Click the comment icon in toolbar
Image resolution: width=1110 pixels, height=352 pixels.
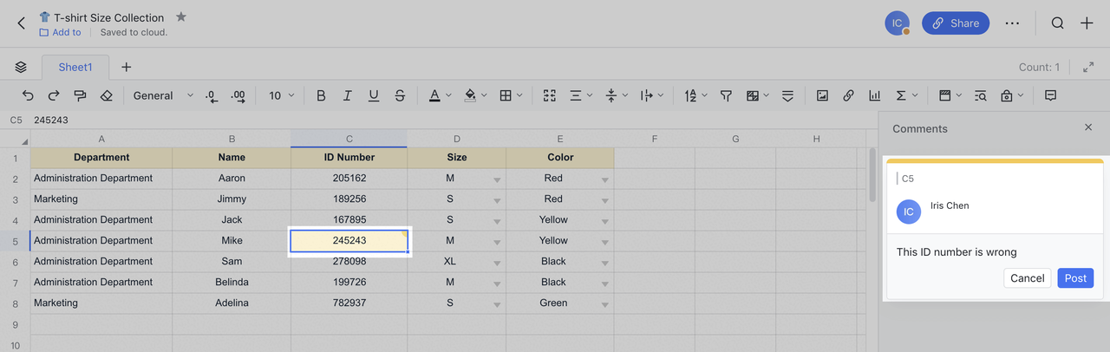(x=1050, y=95)
